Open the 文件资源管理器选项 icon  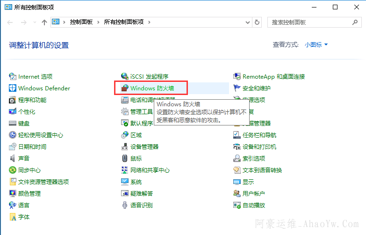point(12,182)
